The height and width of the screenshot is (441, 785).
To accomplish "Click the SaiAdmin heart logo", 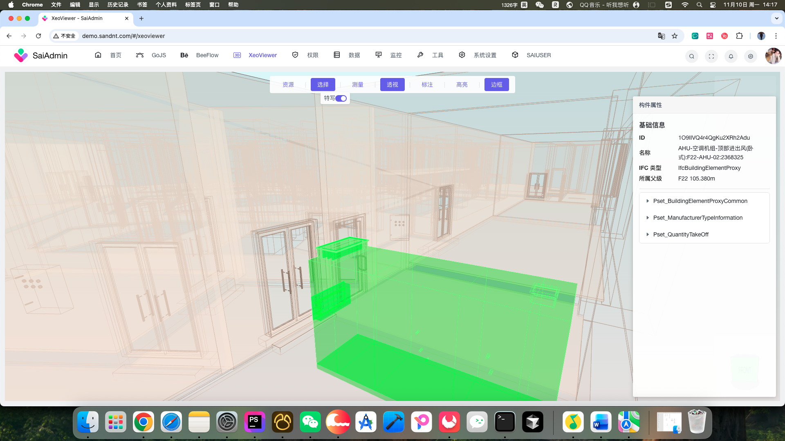I will [20, 56].
